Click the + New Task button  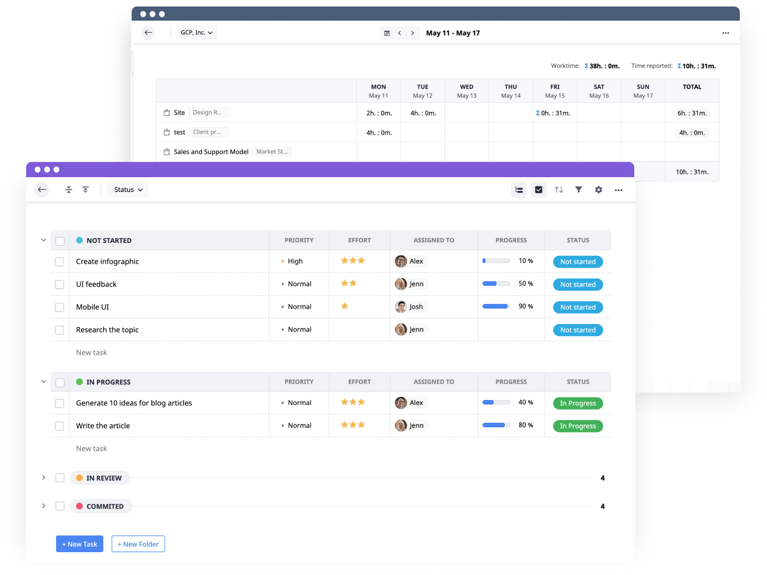[x=79, y=544]
